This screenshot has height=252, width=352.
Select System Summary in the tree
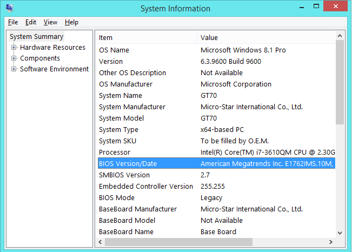coord(37,37)
